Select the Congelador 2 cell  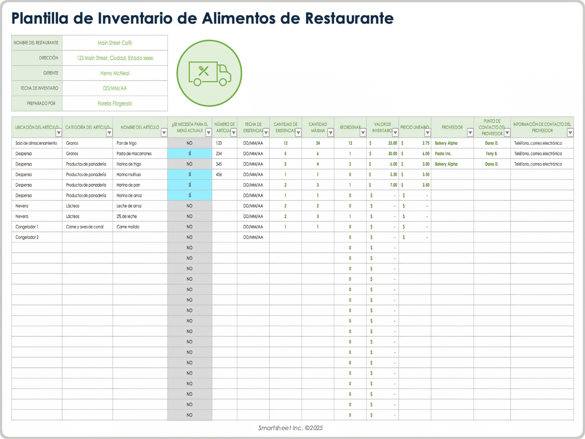37,237
